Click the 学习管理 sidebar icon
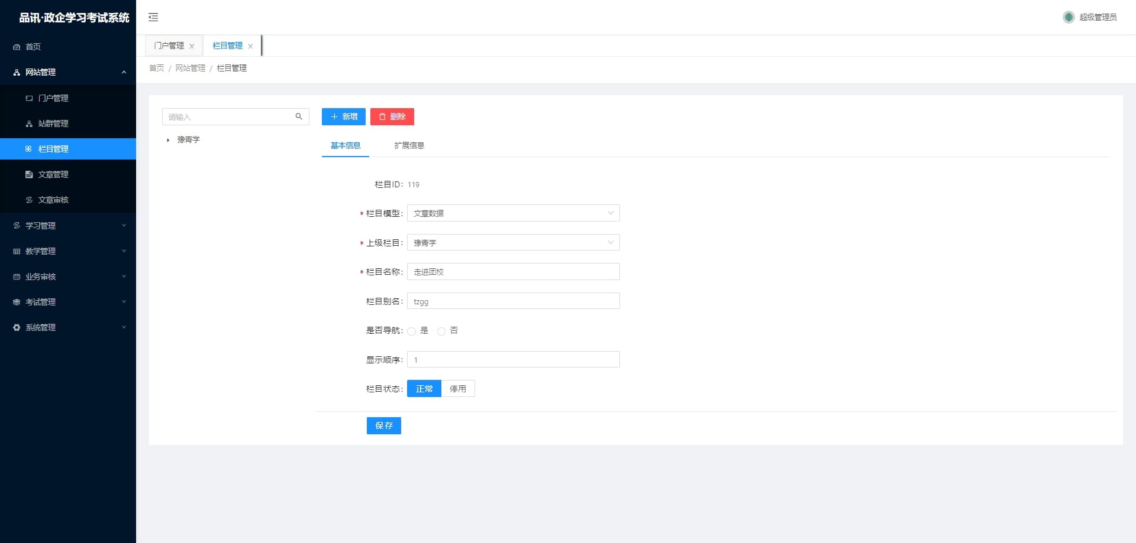The width and height of the screenshot is (1136, 543). [17, 226]
